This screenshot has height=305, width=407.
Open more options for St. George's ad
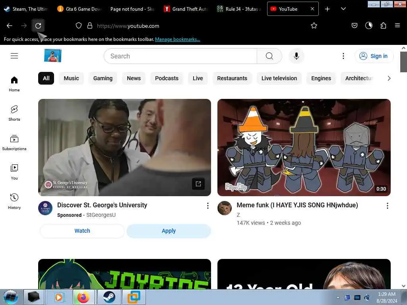pos(207,206)
